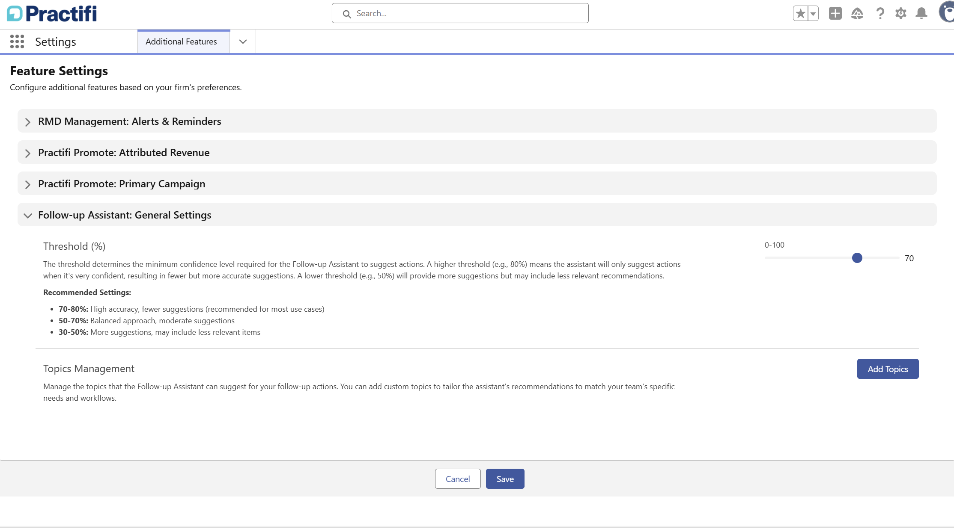Viewport: 954px width, 529px height.
Task: Click the Practifi logo
Action: pos(52,14)
